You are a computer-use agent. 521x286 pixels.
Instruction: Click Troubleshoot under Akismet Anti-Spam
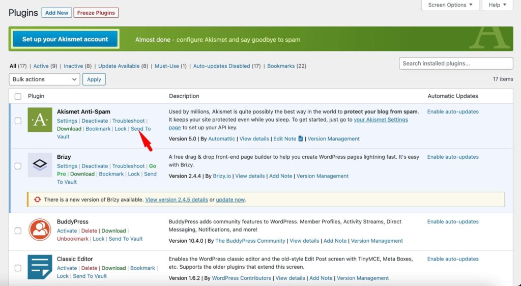click(128, 121)
